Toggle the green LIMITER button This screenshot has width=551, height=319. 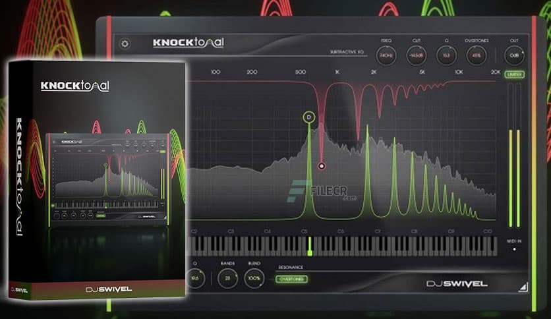coord(515,74)
